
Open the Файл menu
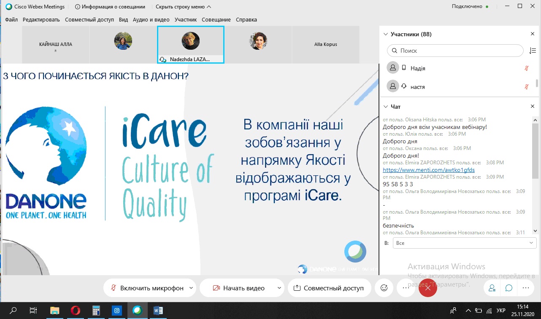click(11, 19)
